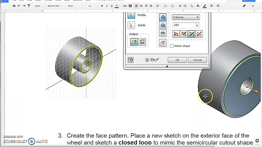
Task: Select the Solid output button
Action: [134, 42]
